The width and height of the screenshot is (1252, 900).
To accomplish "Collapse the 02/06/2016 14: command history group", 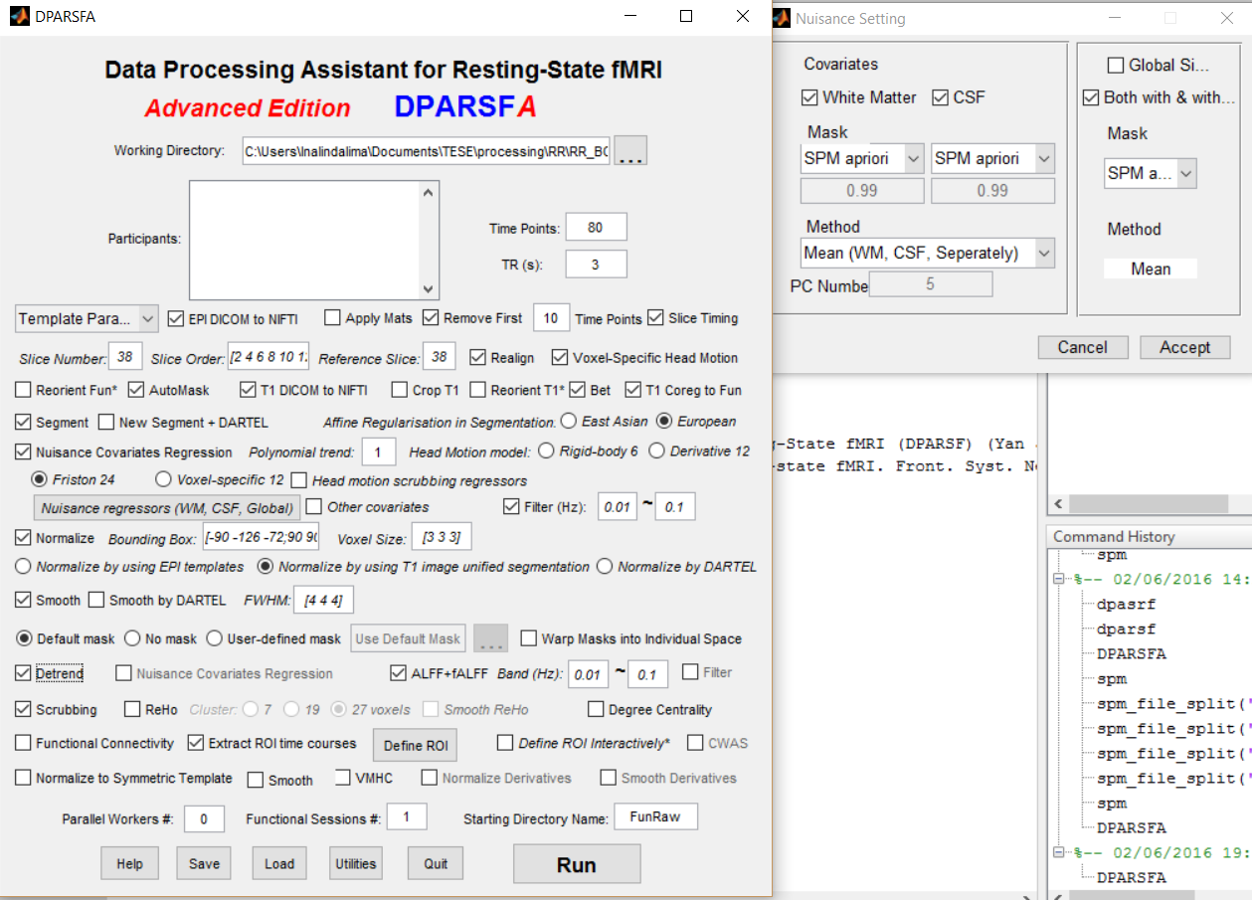I will (1058, 580).
